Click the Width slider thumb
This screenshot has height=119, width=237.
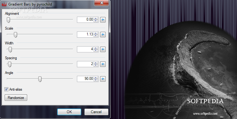[x=10, y=49]
